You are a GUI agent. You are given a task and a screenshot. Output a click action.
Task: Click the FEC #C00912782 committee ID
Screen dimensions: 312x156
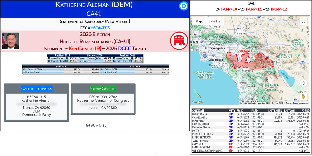point(103,97)
